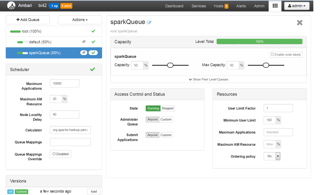Set queue state to Running
This screenshot has width=322, height=195.
pyautogui.click(x=153, y=108)
